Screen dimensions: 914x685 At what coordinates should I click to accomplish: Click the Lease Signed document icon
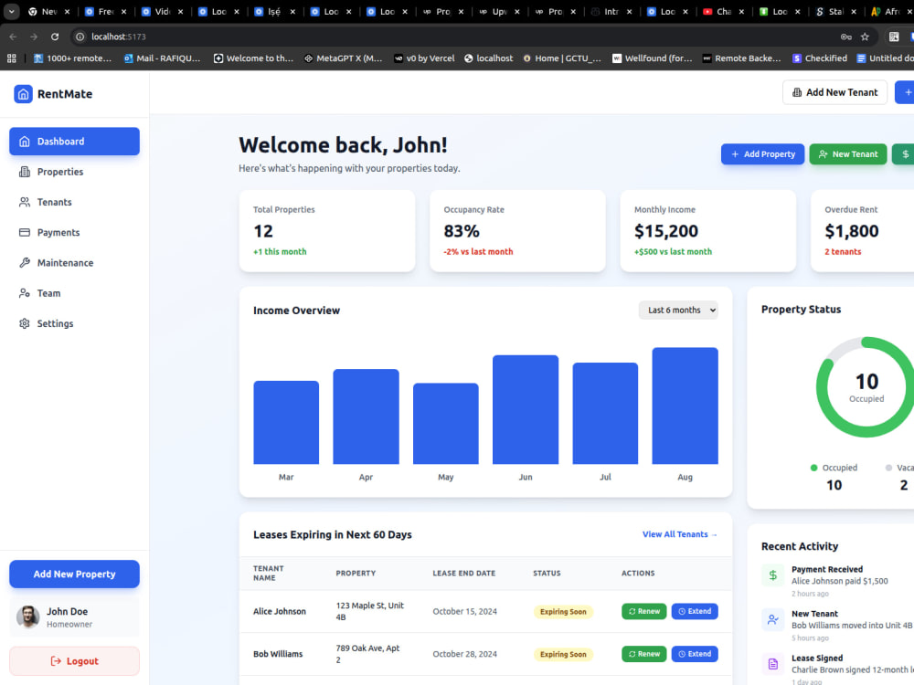pos(773,664)
